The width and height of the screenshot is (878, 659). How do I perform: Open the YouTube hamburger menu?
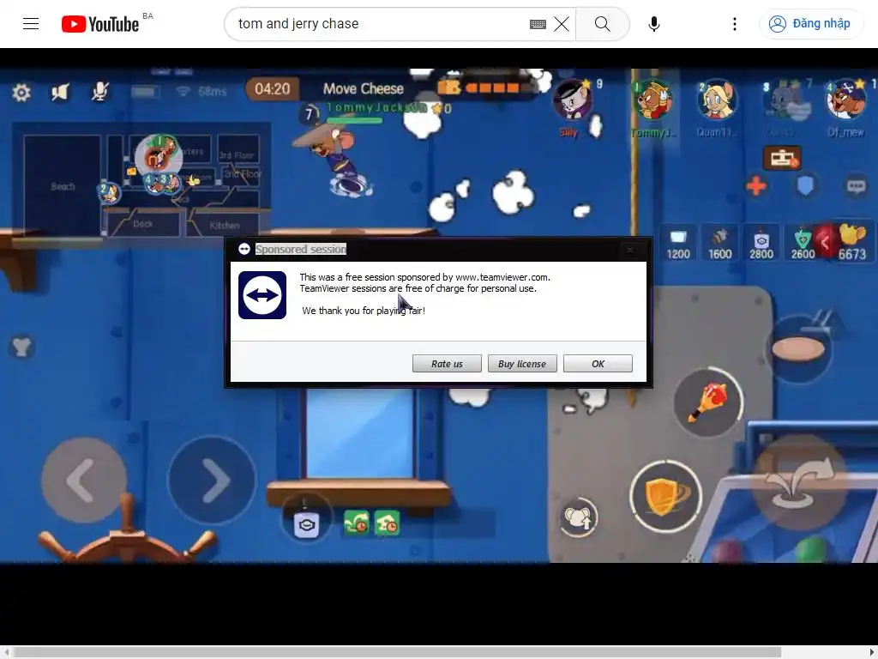tap(31, 23)
